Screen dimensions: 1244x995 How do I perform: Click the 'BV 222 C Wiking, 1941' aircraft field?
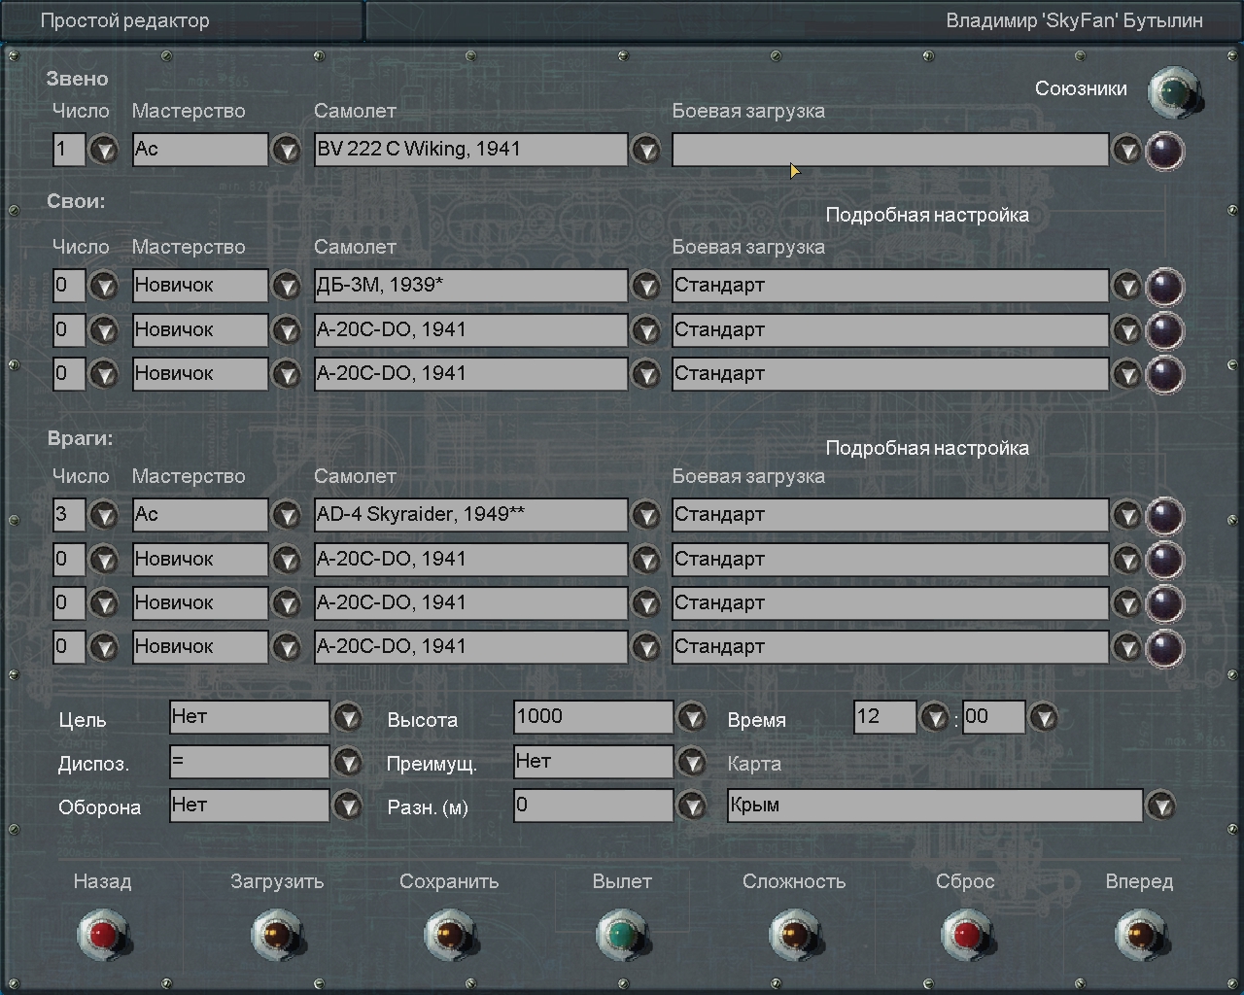pyautogui.click(x=470, y=150)
